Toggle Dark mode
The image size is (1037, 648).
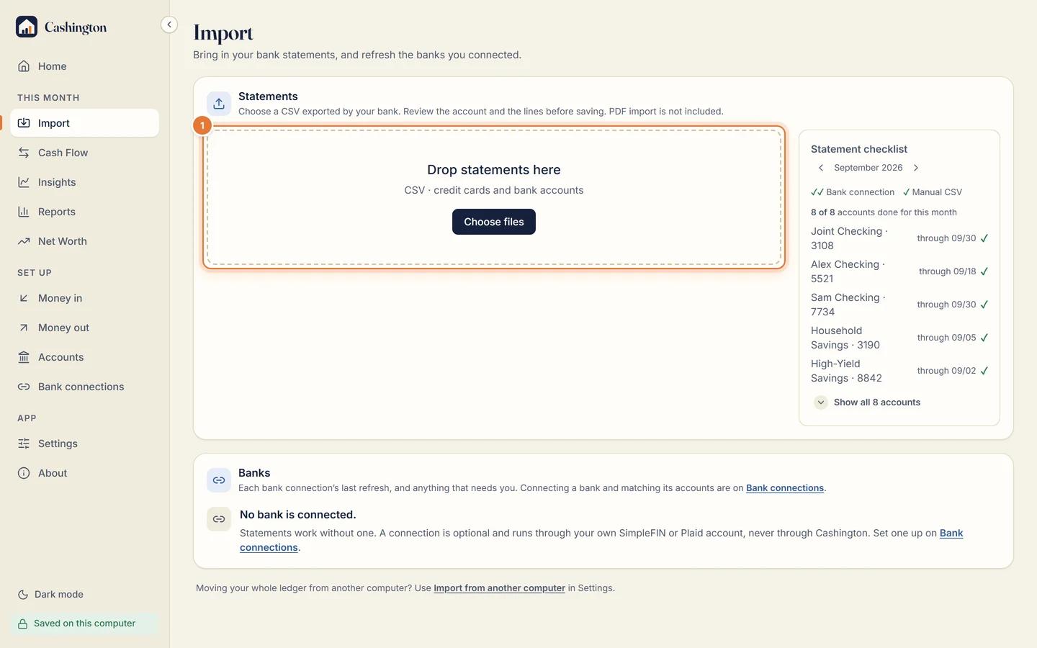click(x=50, y=595)
